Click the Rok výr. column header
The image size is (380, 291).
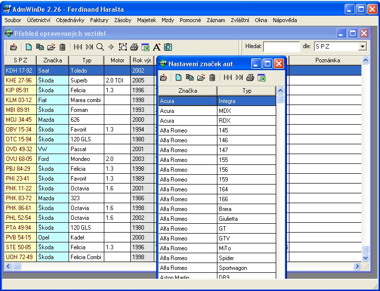pyautogui.click(x=142, y=60)
